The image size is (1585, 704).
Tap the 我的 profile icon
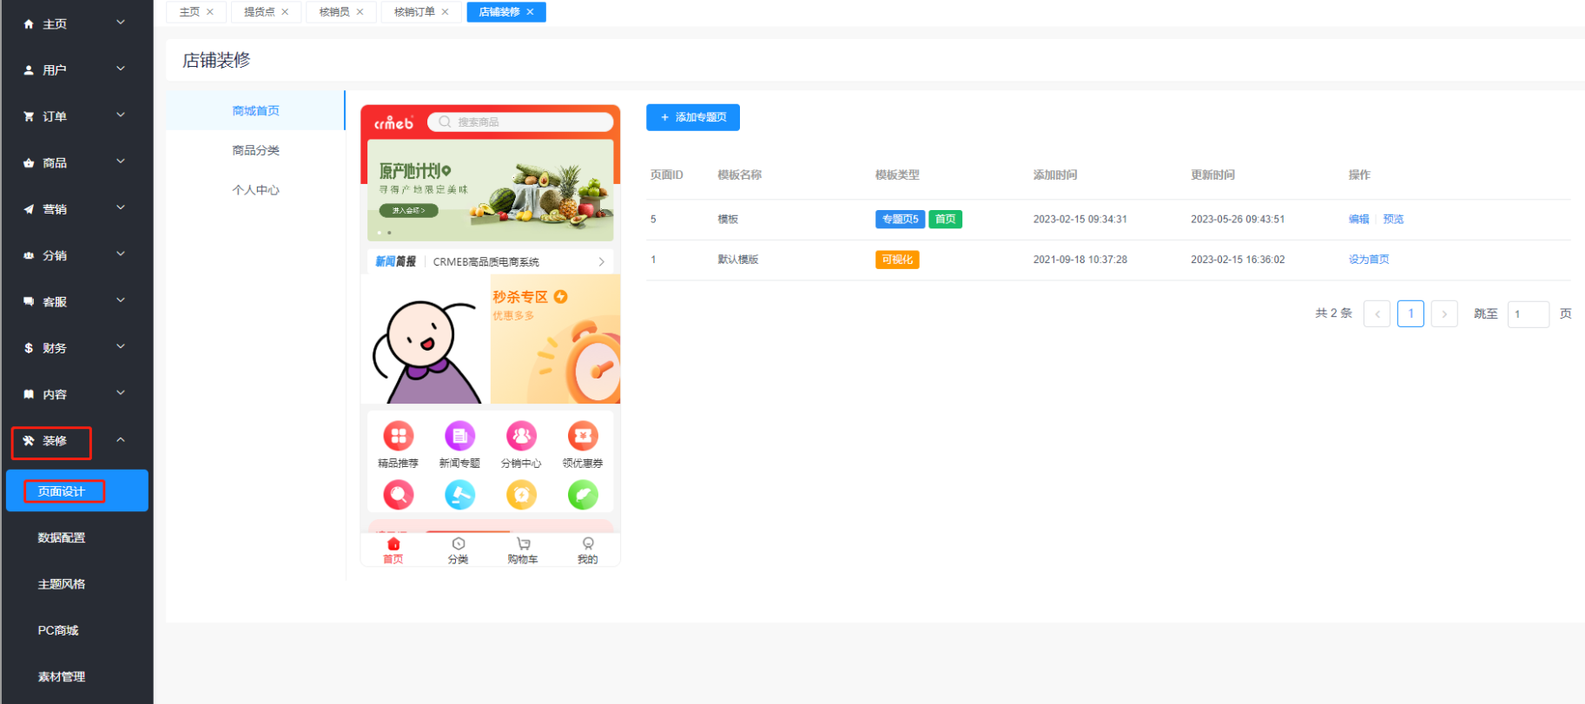click(588, 544)
